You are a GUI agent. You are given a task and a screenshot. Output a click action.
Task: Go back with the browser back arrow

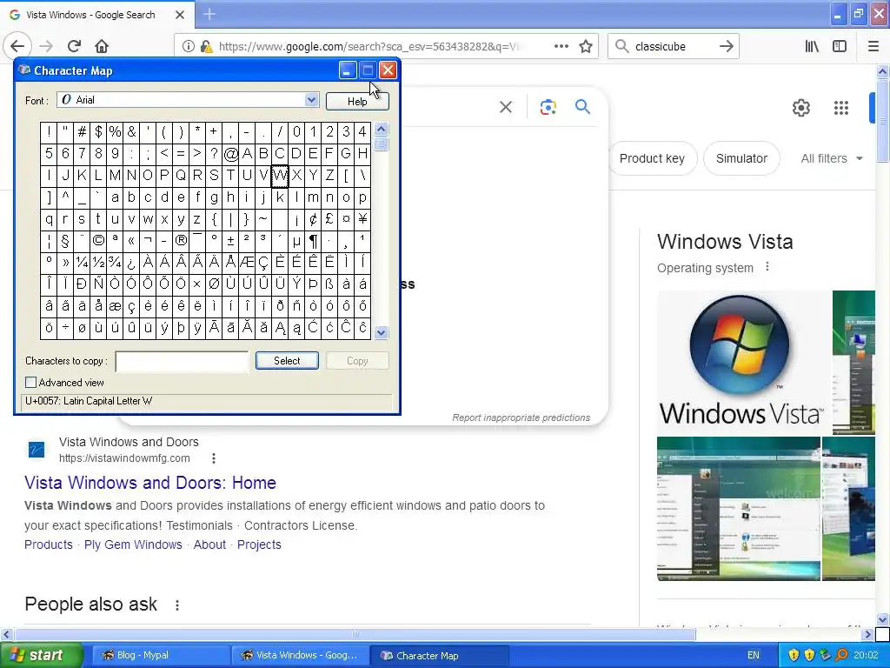coord(17,46)
